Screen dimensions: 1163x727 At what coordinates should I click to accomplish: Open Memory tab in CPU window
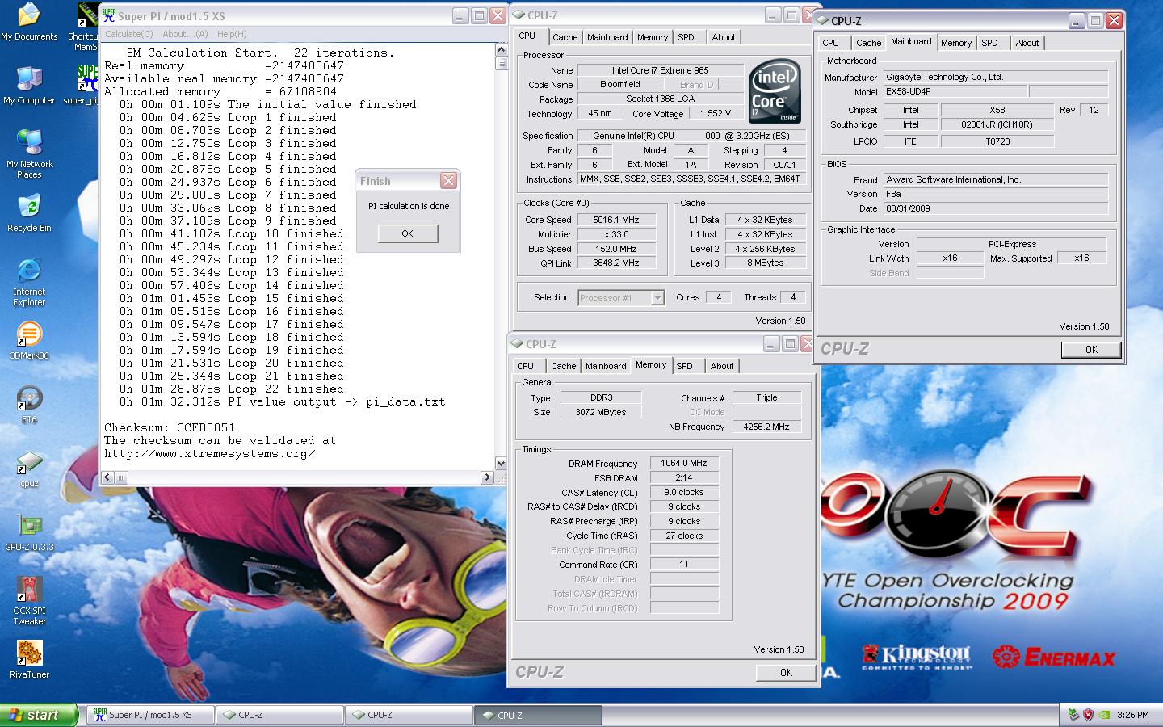653,37
